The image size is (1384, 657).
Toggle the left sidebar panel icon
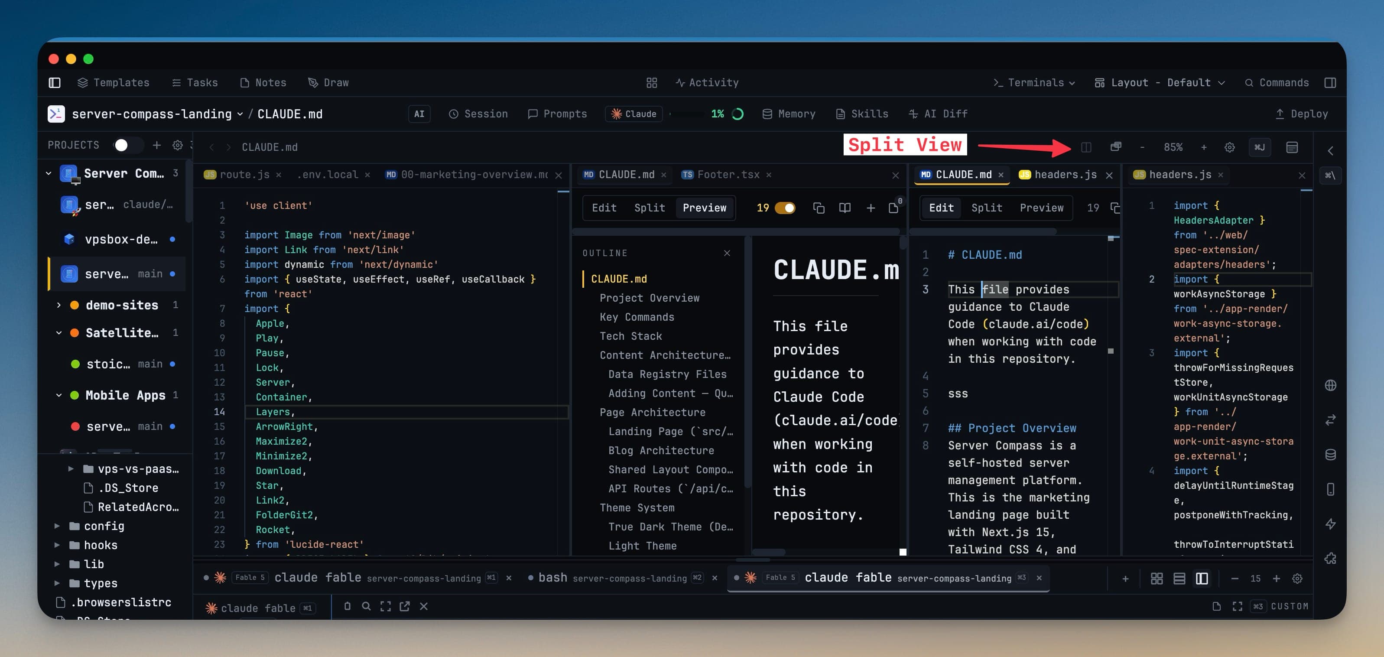click(54, 83)
